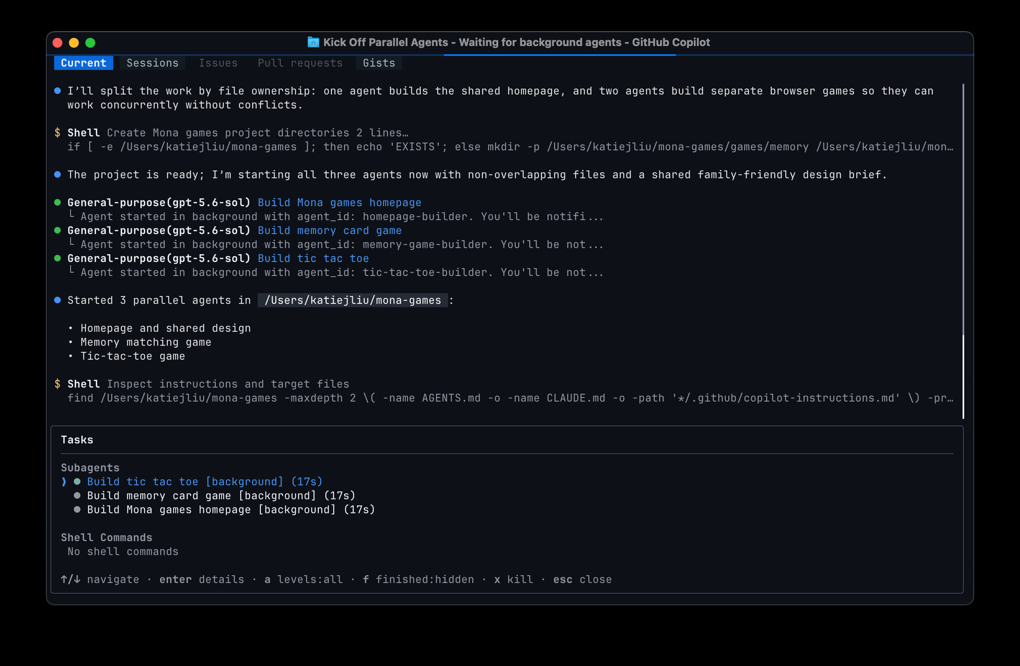Open the Sessions tab

pyautogui.click(x=152, y=63)
